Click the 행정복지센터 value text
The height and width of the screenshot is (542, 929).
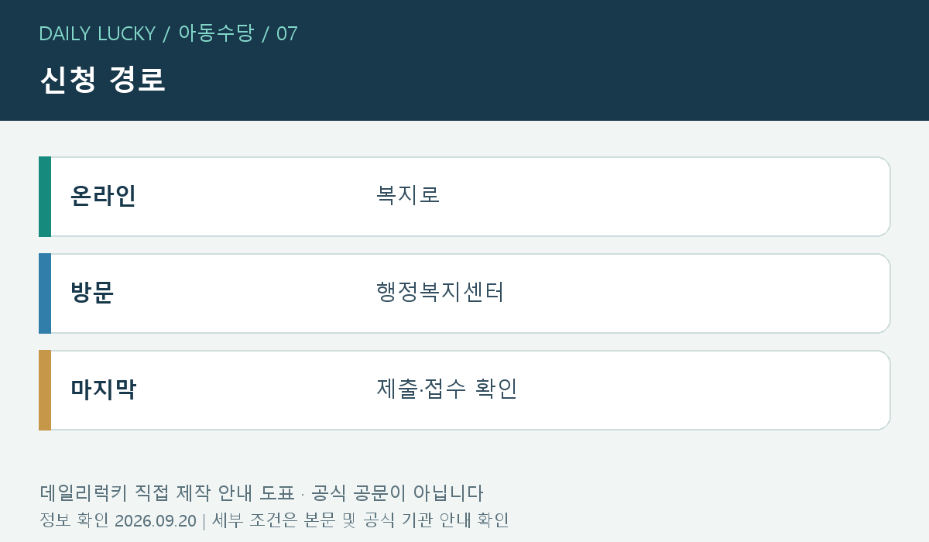(440, 293)
